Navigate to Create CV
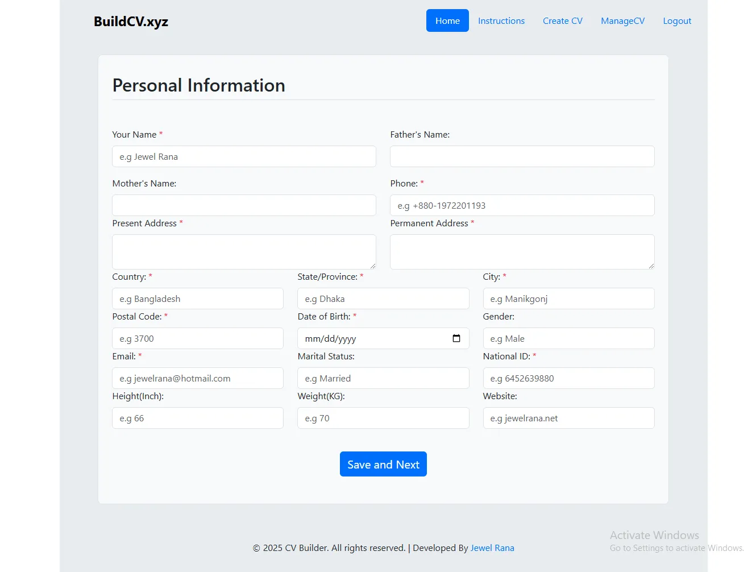Viewport: 756px width, 572px height. (562, 20)
